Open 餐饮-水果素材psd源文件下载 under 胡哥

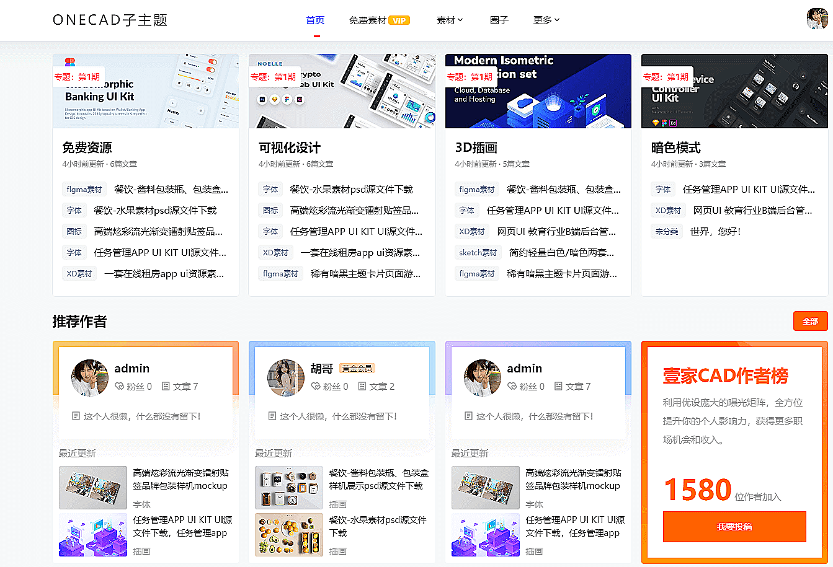pos(378,526)
